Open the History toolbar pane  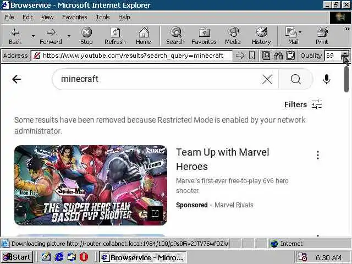click(261, 36)
